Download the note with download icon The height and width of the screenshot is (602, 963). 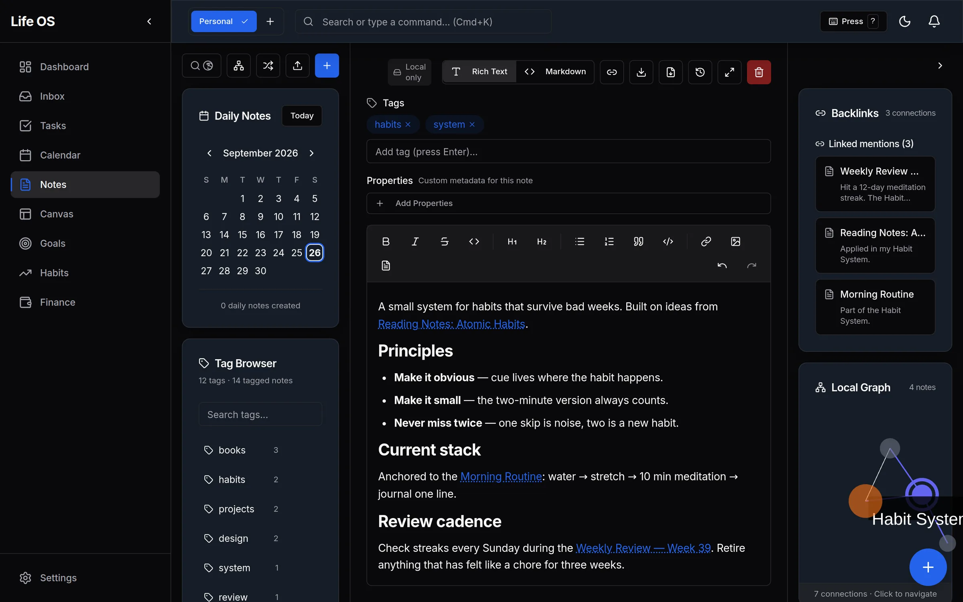(x=641, y=72)
